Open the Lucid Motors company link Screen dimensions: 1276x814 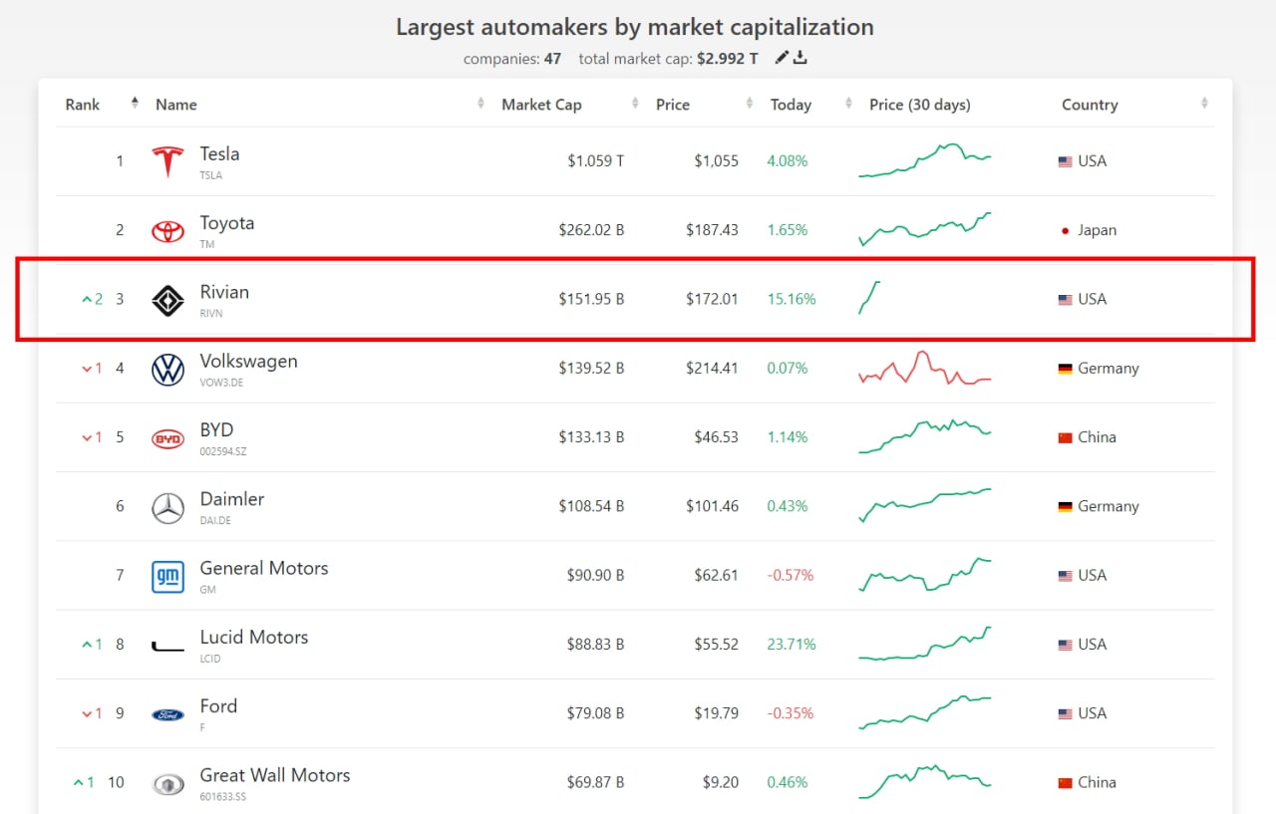[254, 637]
